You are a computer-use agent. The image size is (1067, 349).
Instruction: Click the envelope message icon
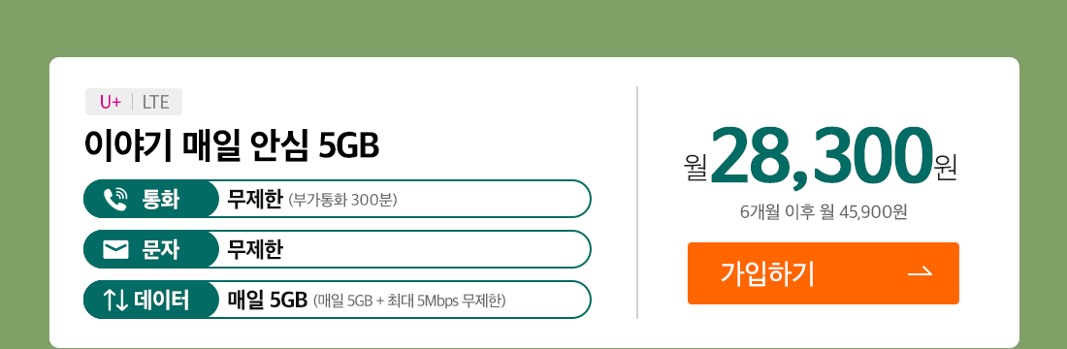coord(115,250)
